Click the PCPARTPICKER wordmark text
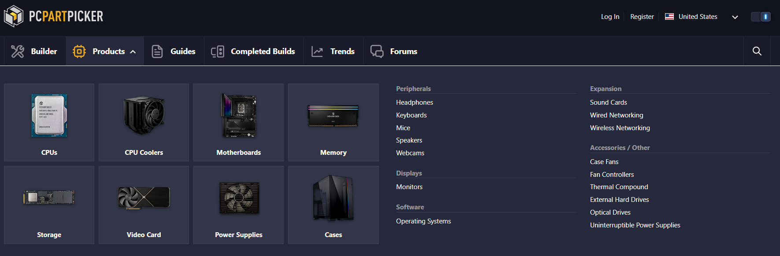Image resolution: width=780 pixels, height=256 pixels. tap(66, 16)
